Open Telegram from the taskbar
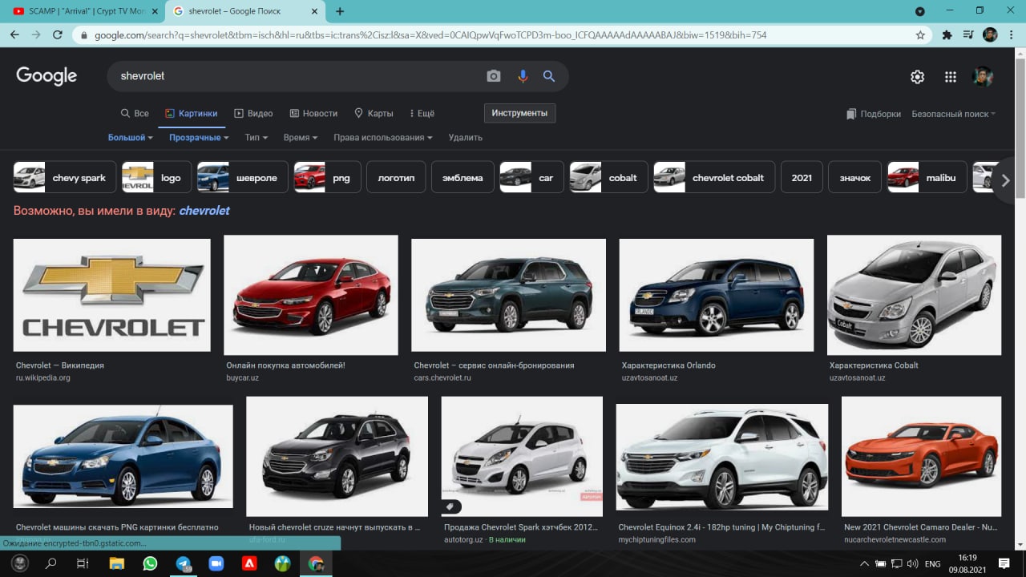1026x577 pixels. (x=184, y=563)
